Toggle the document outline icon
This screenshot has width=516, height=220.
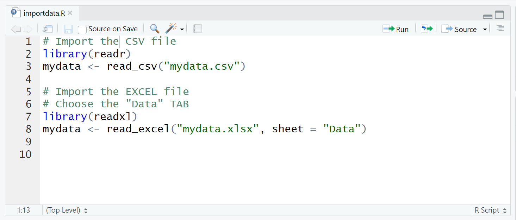[x=500, y=29]
